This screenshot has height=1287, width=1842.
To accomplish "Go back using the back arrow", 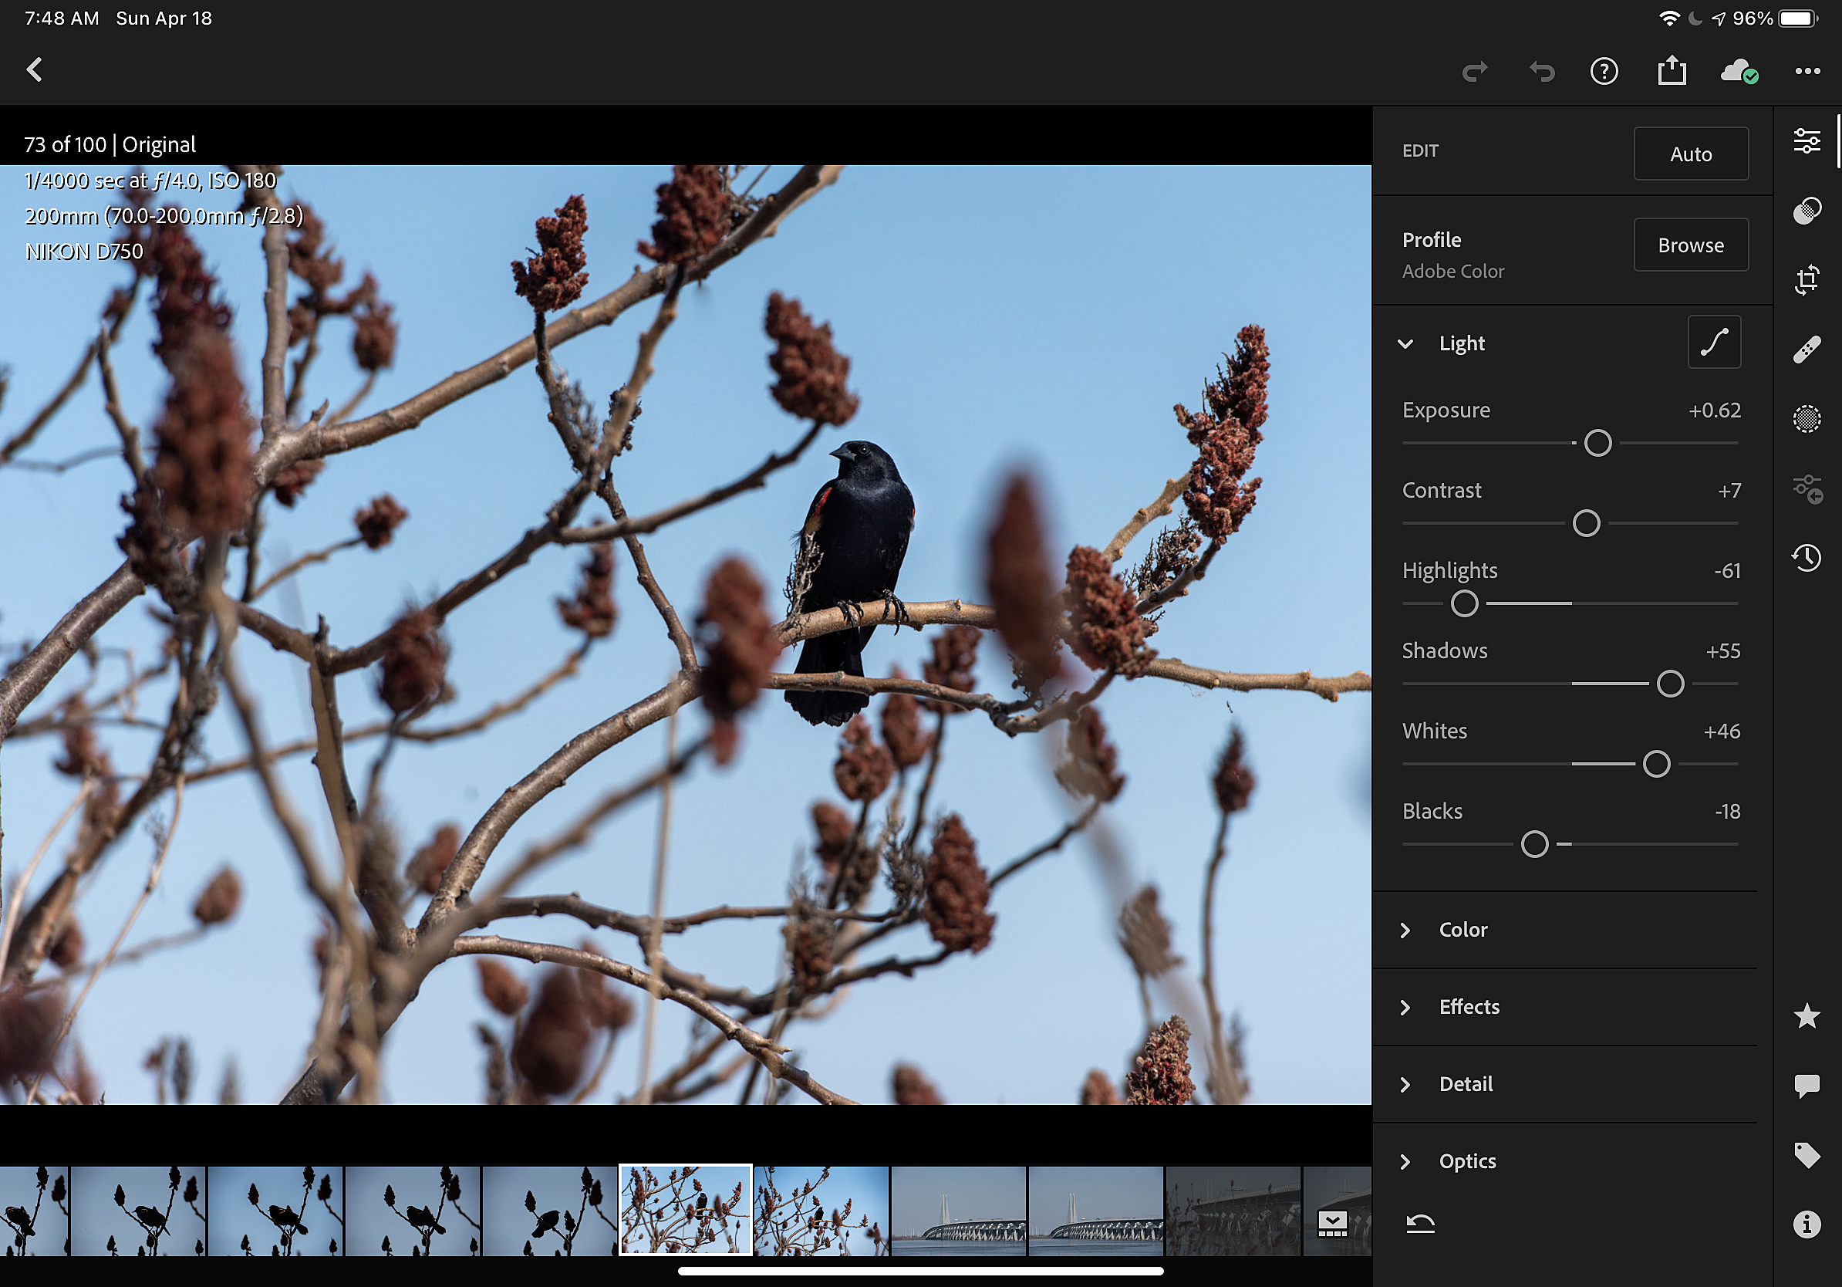I will point(35,69).
